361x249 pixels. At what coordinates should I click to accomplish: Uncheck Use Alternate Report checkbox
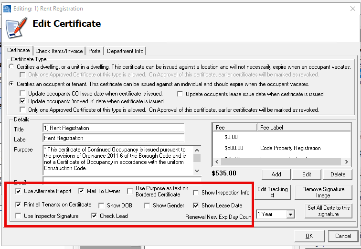(18, 191)
